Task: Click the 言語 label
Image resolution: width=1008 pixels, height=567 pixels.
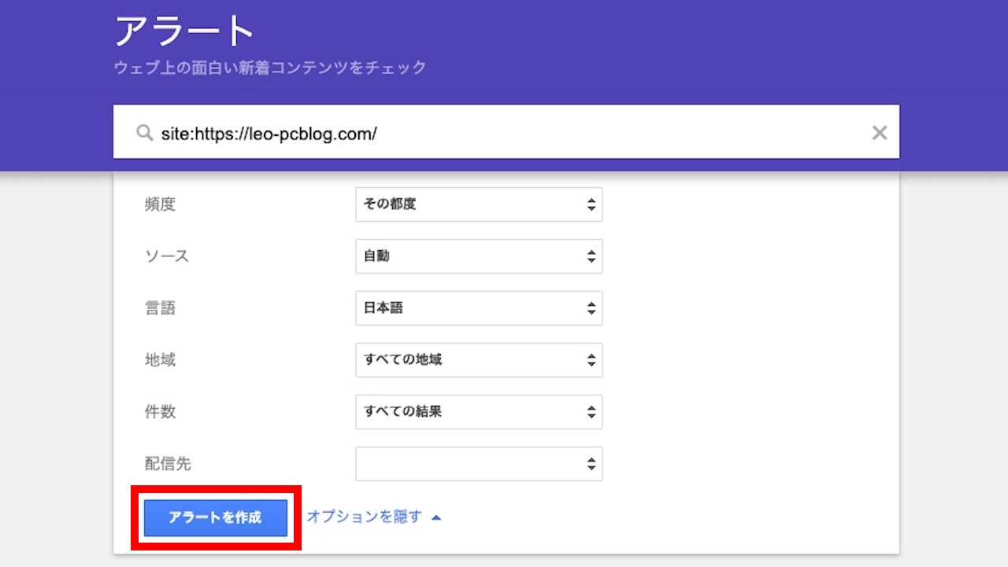Action: tap(161, 308)
